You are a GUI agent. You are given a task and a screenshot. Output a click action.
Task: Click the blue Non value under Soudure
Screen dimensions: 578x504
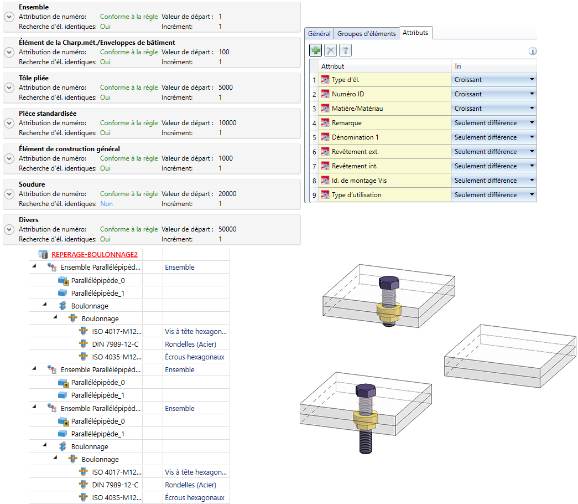106,204
